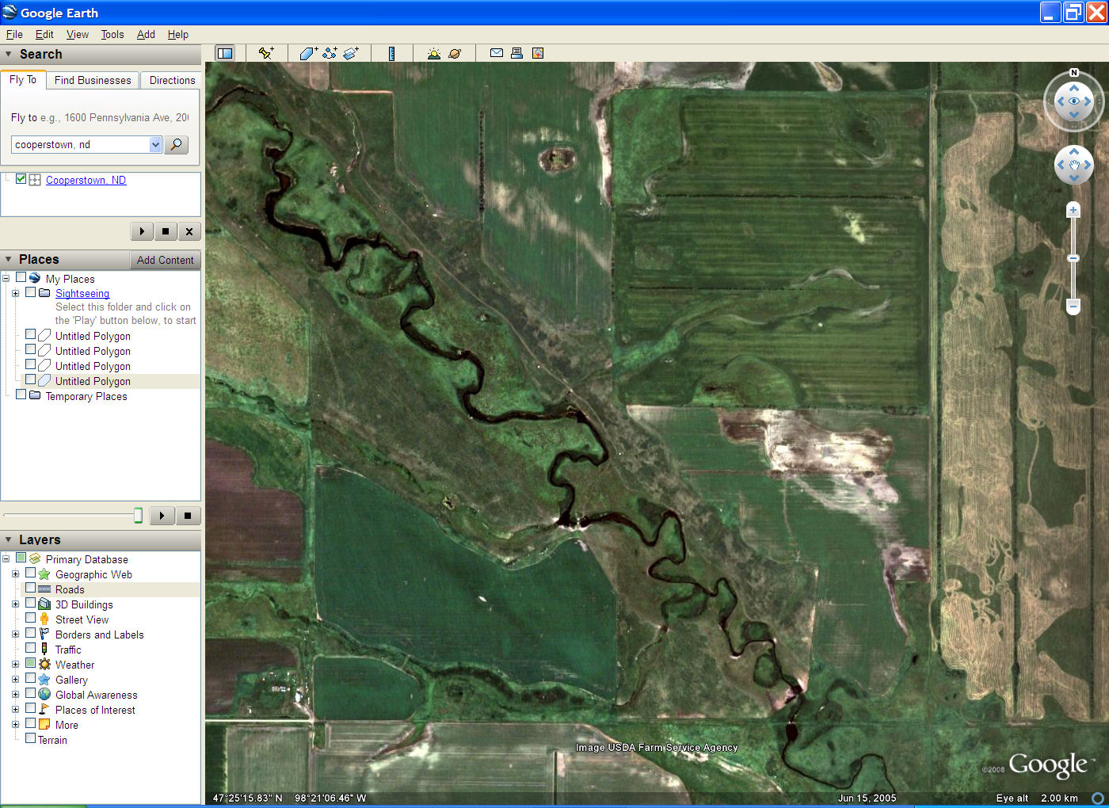Open the Add menu

tap(146, 34)
